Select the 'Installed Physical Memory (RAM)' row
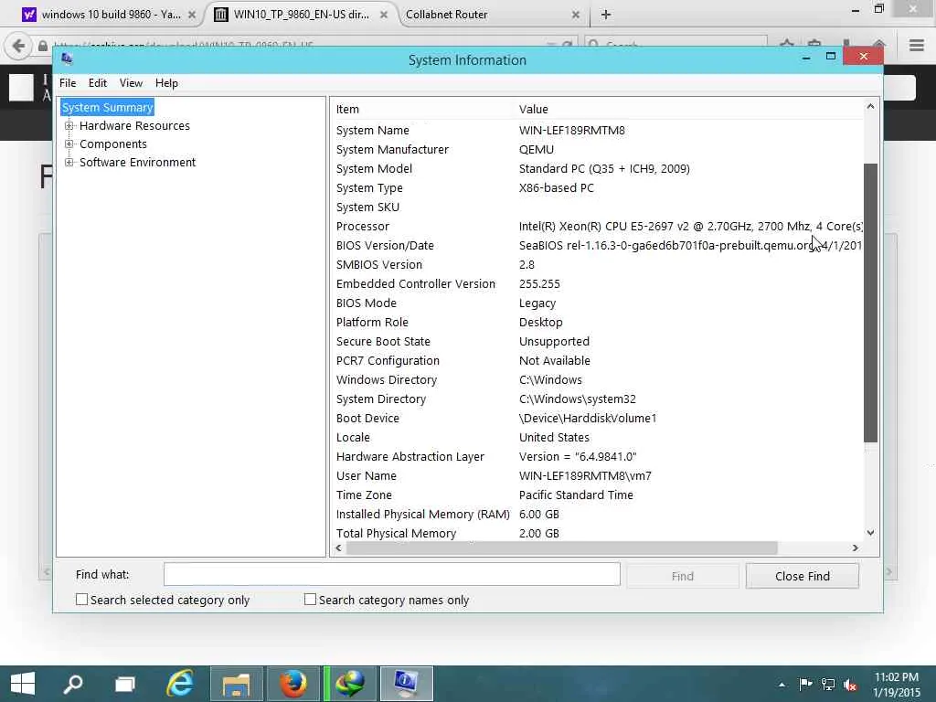The height and width of the screenshot is (702, 936). (x=596, y=514)
